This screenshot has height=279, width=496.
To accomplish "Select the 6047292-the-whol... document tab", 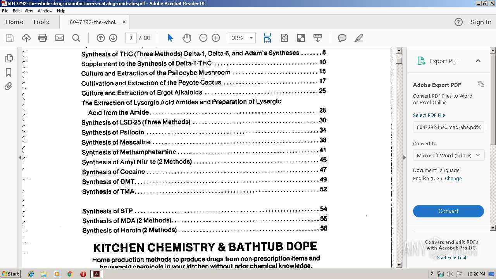I will [94, 22].
